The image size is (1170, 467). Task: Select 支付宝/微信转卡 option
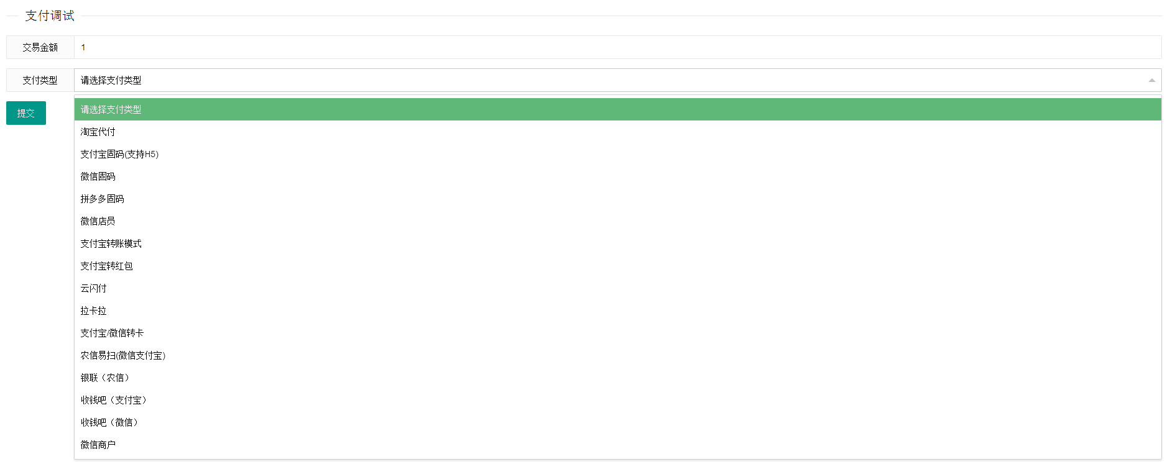[112, 333]
